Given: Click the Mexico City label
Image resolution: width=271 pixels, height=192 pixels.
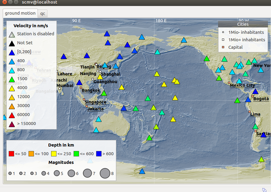Looking at the screenshot, I should 242,85.
